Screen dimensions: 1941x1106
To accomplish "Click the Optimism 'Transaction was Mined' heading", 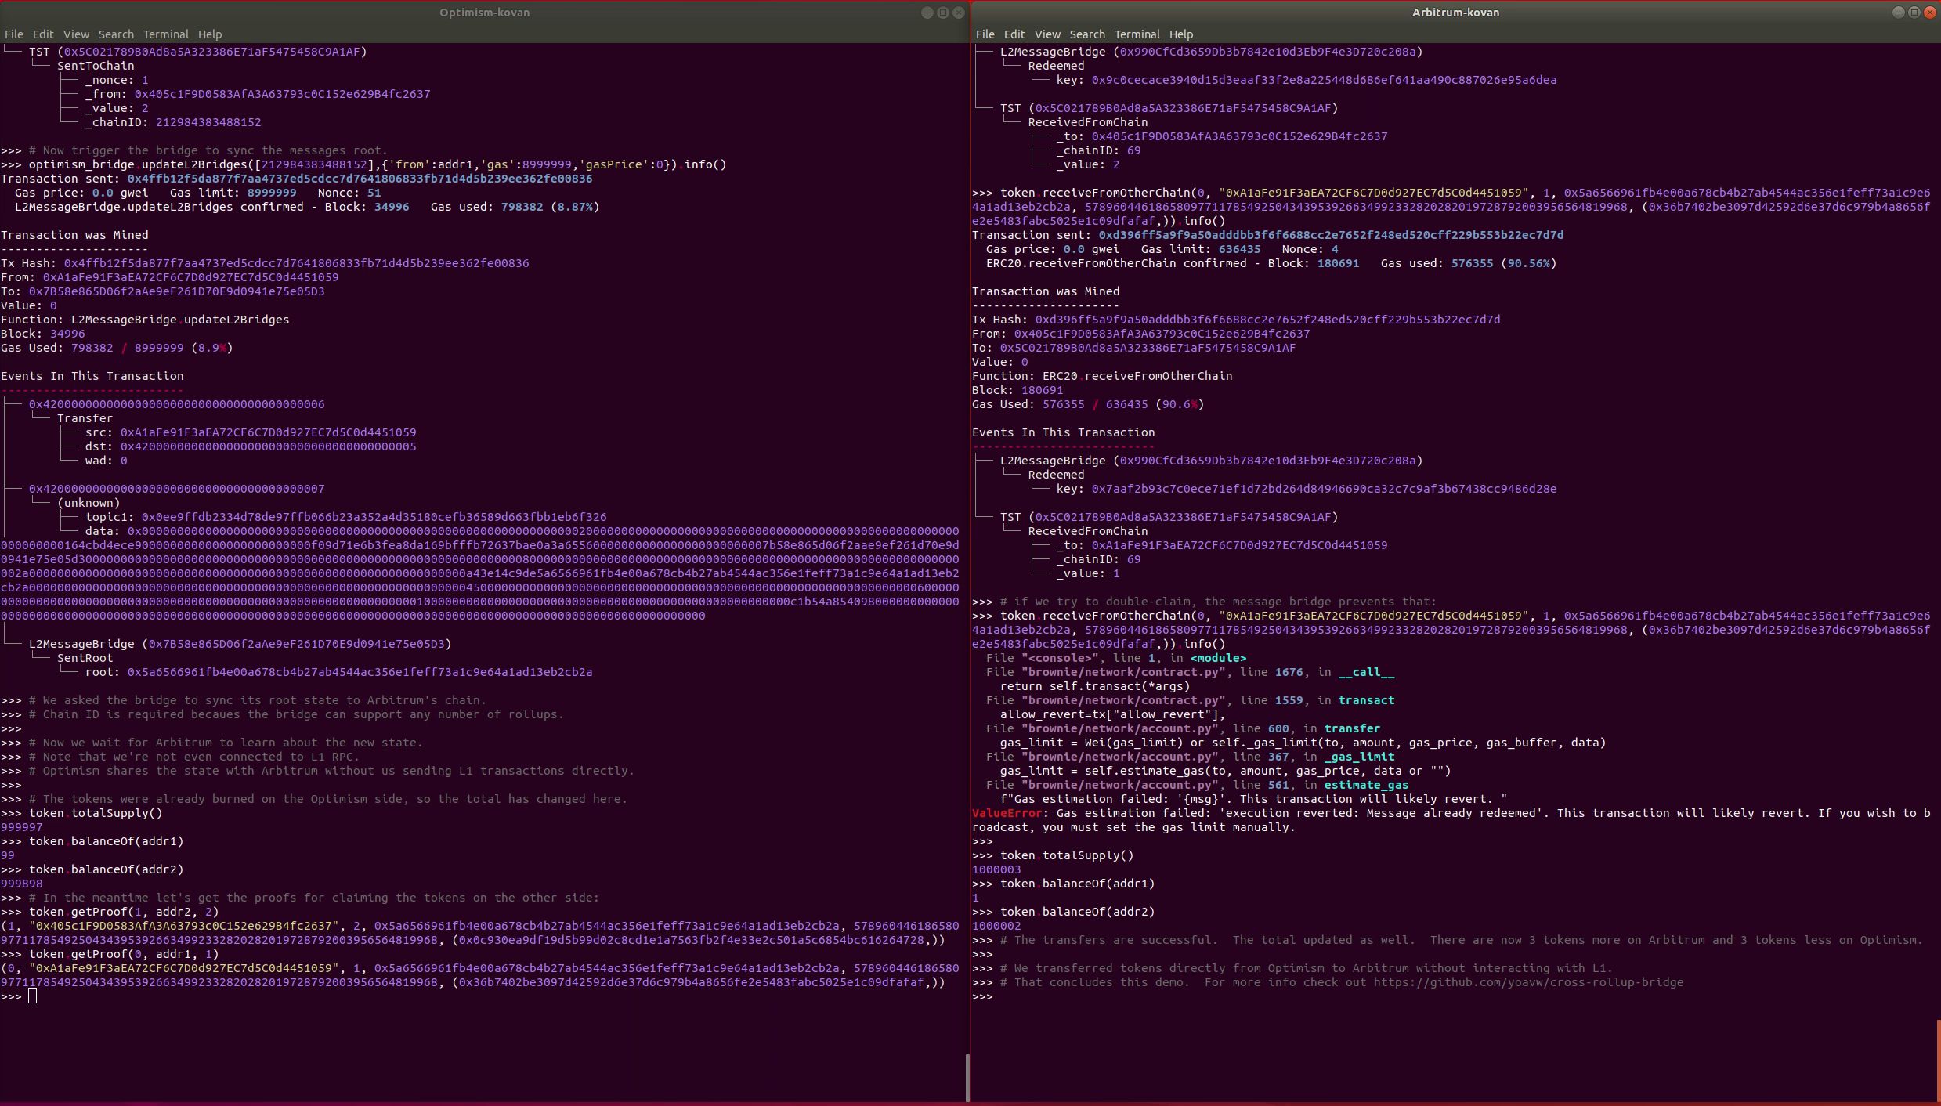I will click(74, 235).
